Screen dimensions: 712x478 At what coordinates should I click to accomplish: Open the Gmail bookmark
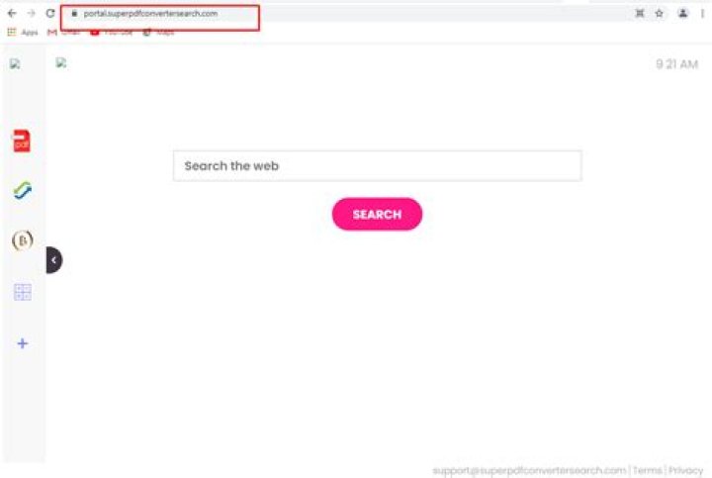(63, 33)
